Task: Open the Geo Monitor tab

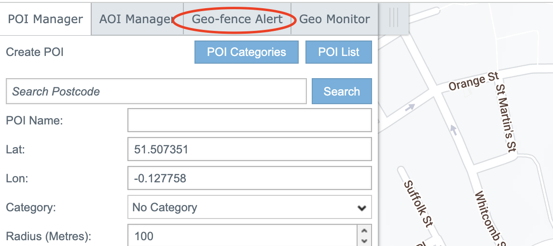Action: tap(334, 19)
